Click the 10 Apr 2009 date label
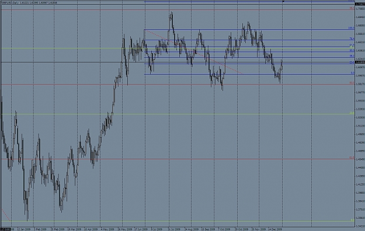Image resolution: width=365 pixels, height=231 pixels. click(x=91, y=229)
